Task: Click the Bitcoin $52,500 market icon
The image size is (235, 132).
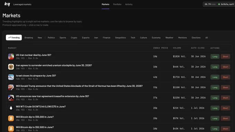Action: [x=11, y=129]
